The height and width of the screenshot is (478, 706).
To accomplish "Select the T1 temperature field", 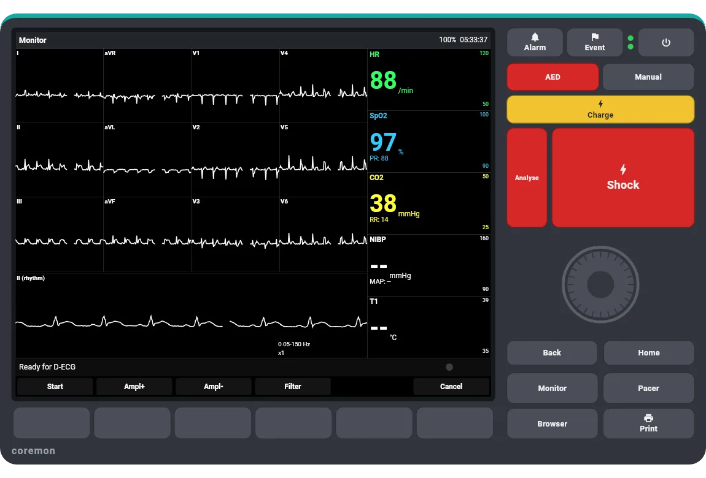I will click(x=429, y=327).
